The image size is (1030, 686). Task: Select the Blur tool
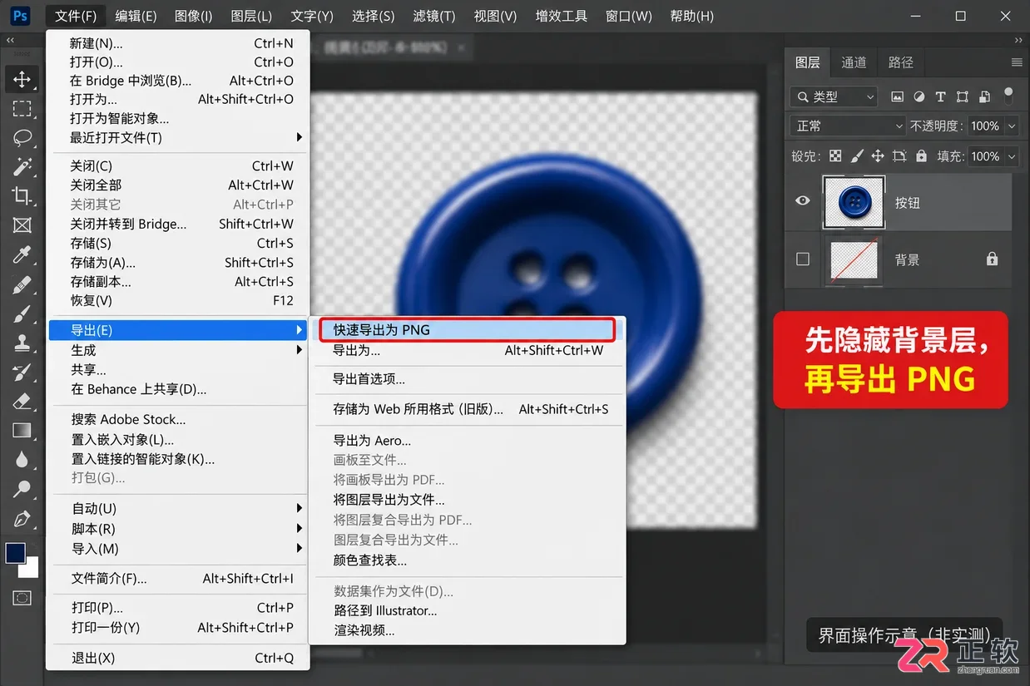point(22,460)
